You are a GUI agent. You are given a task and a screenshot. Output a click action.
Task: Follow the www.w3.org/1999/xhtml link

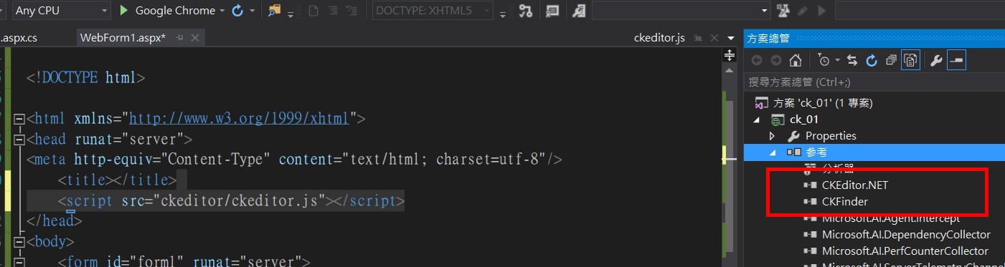(x=239, y=119)
